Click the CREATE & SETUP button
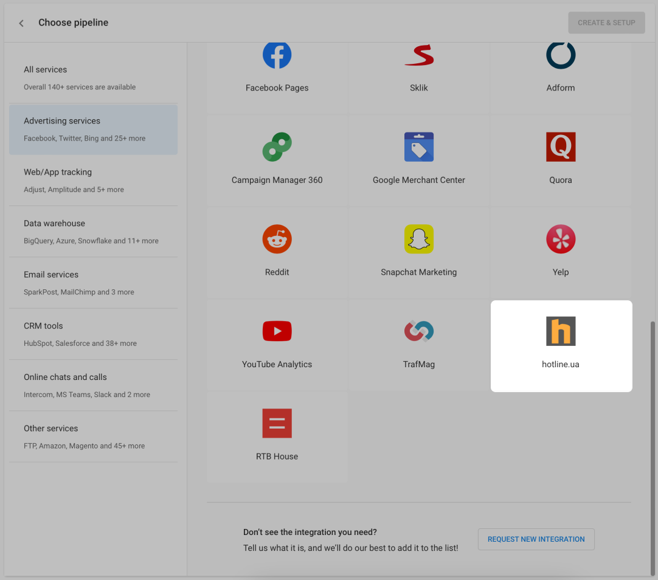Viewport: 658px width, 580px height. 606,22
